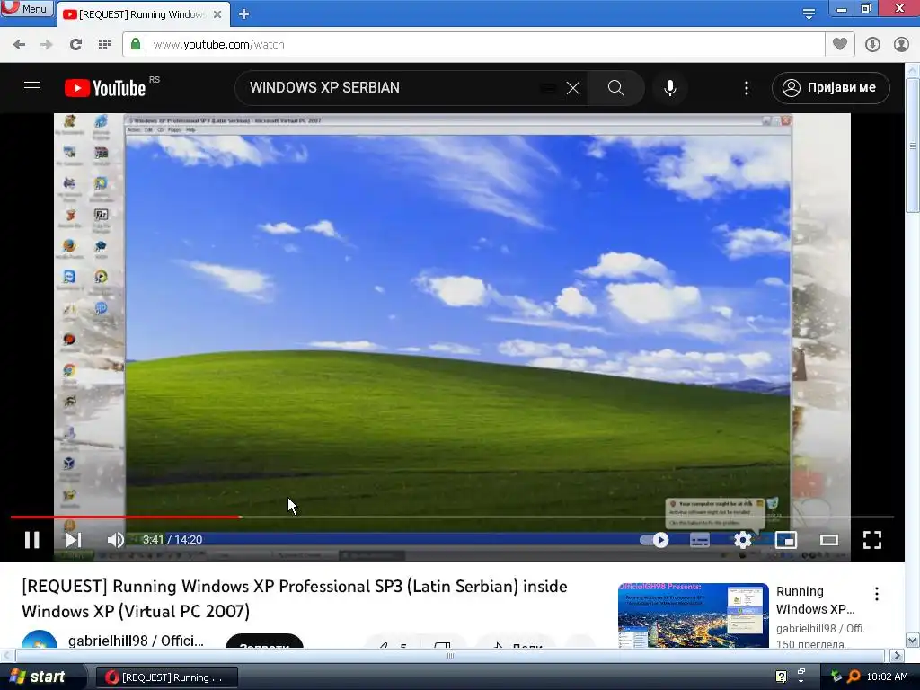Open gabrielhill98 channel avatar
Screen dimensions: 920x690
click(40, 640)
